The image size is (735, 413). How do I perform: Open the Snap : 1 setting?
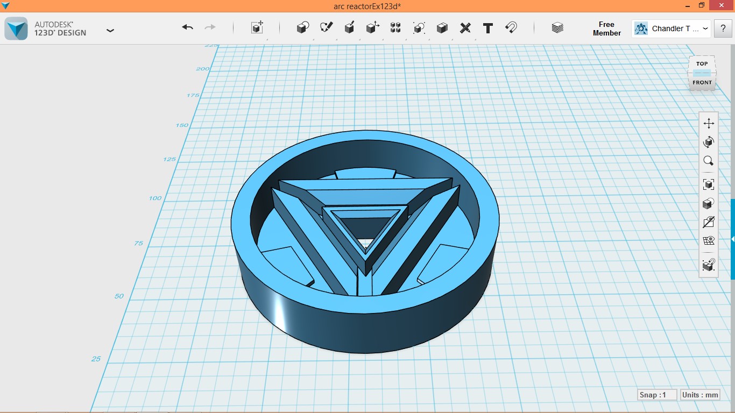tap(656, 395)
